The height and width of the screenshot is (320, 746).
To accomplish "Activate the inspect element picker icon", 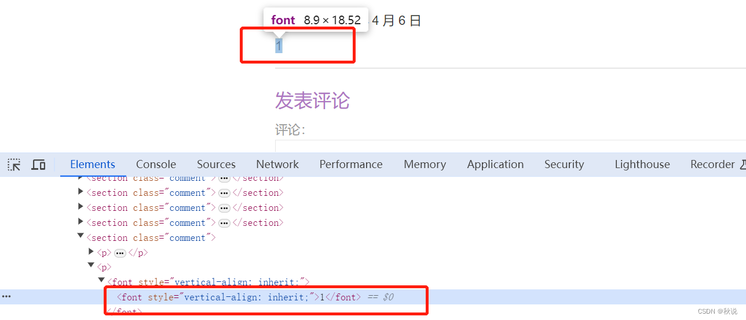I will tap(14, 165).
